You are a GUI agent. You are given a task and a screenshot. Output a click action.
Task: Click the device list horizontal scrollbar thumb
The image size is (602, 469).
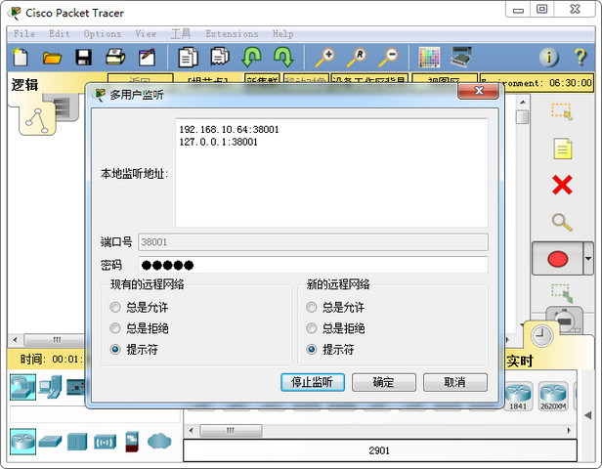(231, 430)
